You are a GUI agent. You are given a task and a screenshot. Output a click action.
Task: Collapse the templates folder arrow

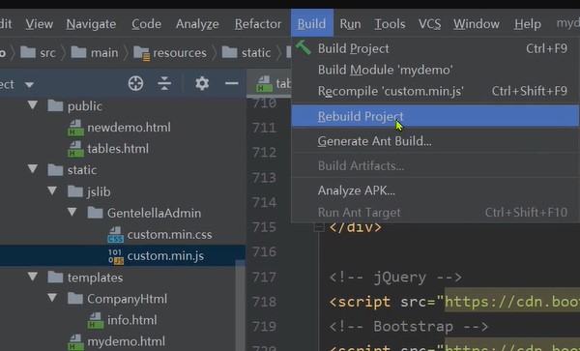(33, 277)
